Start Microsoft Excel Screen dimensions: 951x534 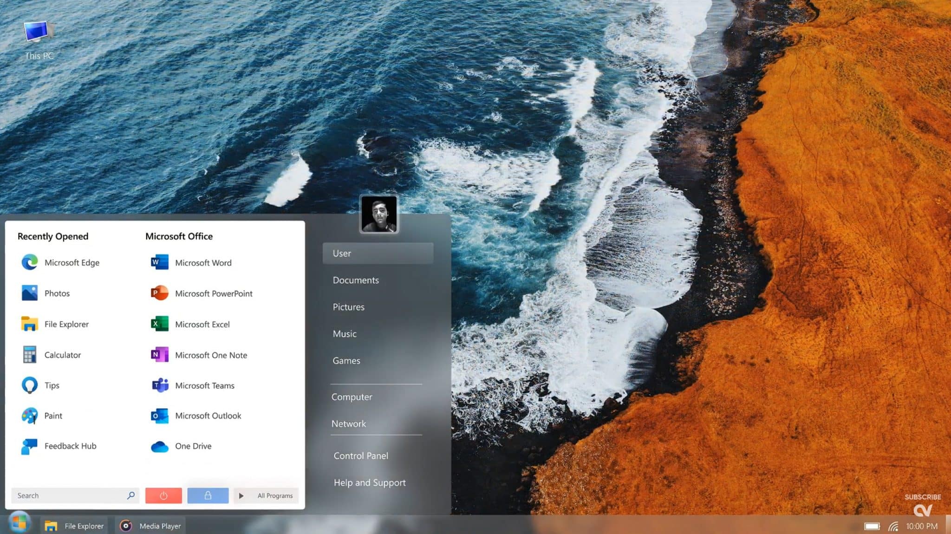tap(202, 324)
